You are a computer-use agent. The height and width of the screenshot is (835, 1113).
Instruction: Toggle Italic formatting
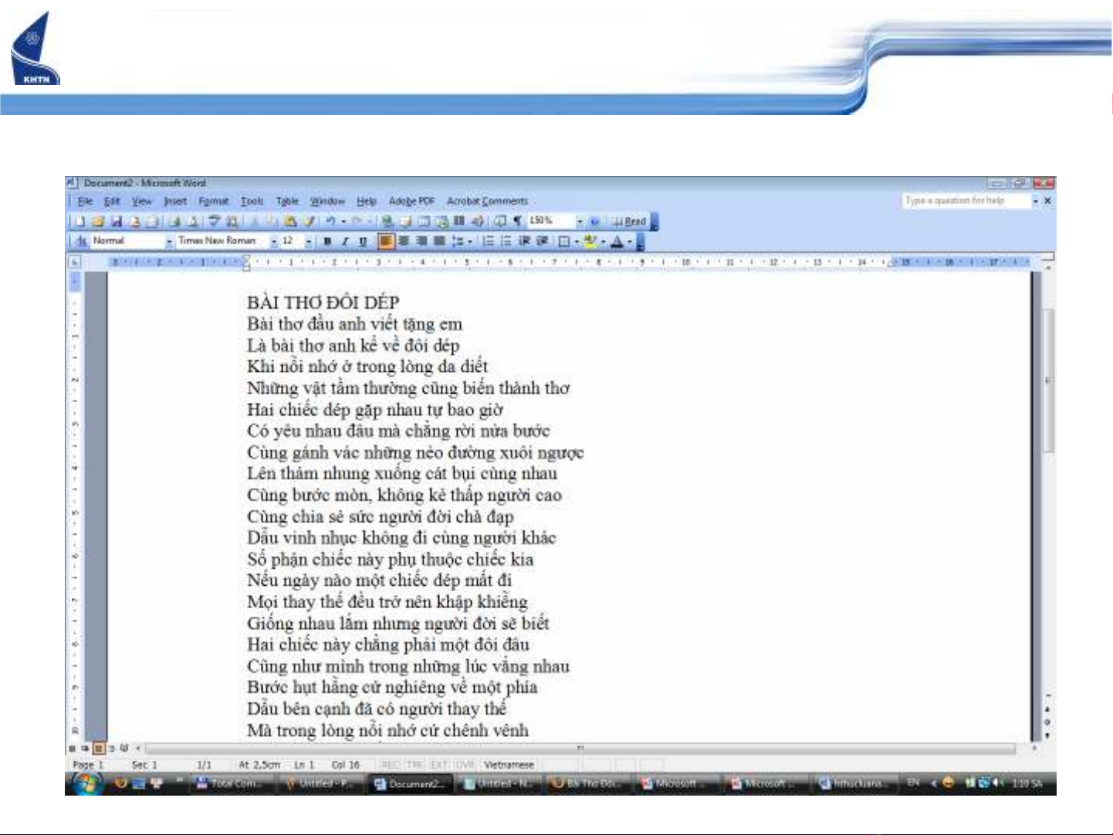point(345,242)
